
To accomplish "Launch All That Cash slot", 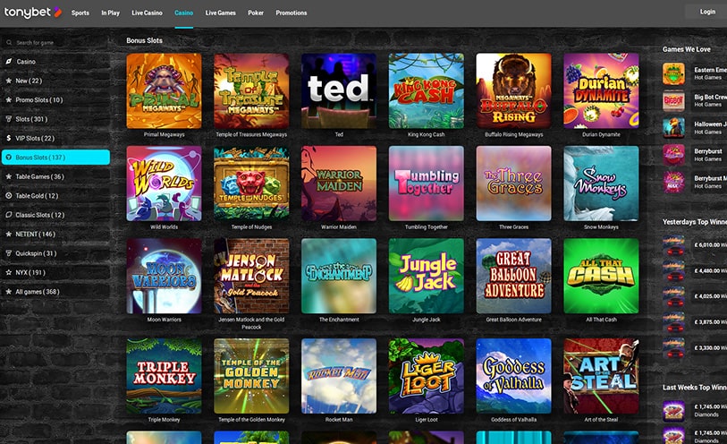I will [601, 276].
